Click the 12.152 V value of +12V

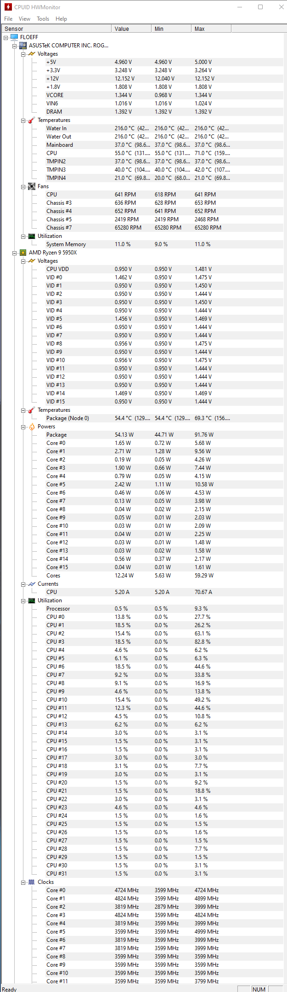point(124,78)
